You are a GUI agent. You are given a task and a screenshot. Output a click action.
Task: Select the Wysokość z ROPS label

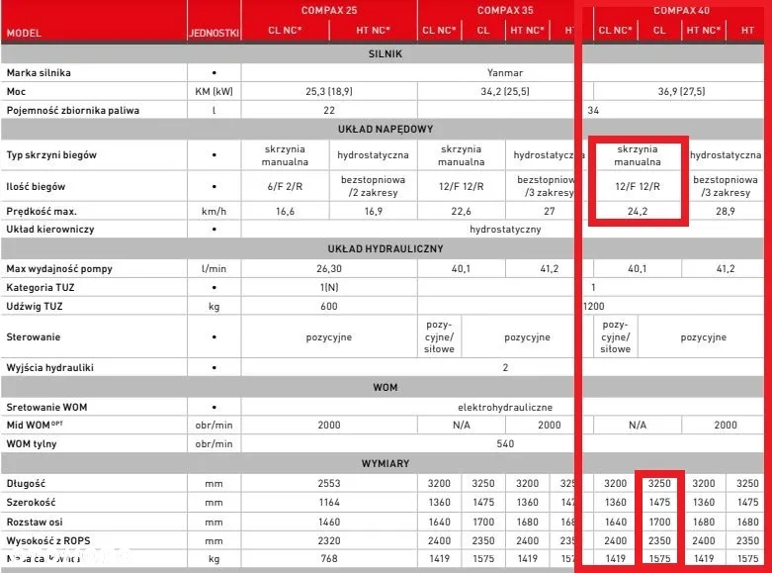point(48,541)
